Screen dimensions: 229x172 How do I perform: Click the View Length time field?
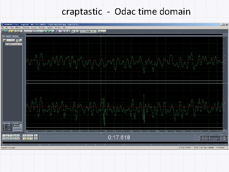[223, 140]
